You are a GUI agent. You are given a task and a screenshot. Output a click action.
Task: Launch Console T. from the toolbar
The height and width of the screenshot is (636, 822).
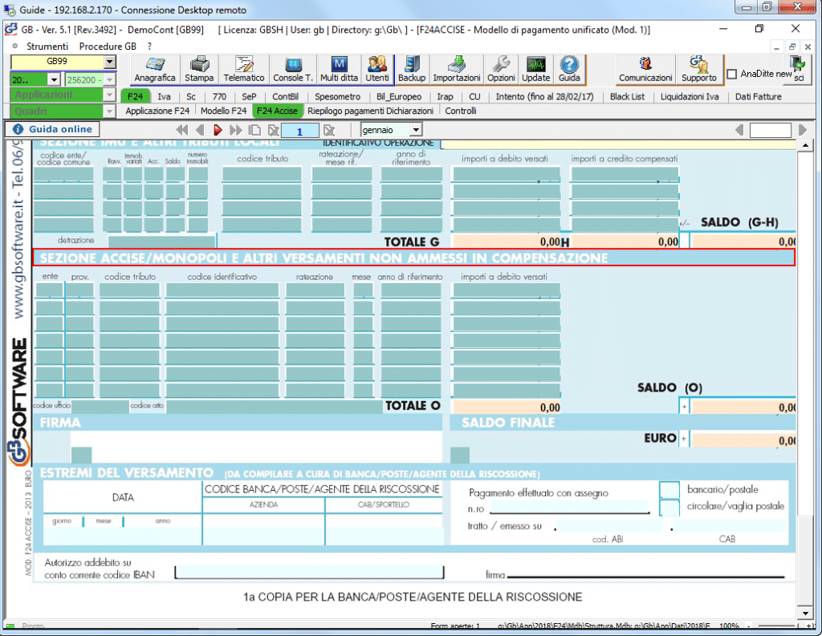293,69
